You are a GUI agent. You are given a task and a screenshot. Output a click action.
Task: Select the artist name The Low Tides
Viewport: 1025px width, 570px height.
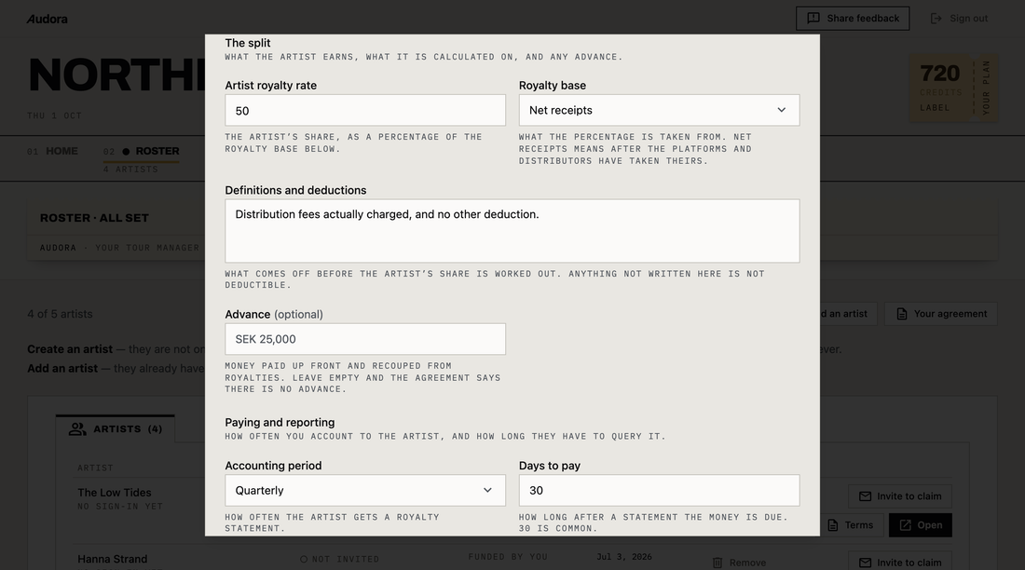point(115,492)
